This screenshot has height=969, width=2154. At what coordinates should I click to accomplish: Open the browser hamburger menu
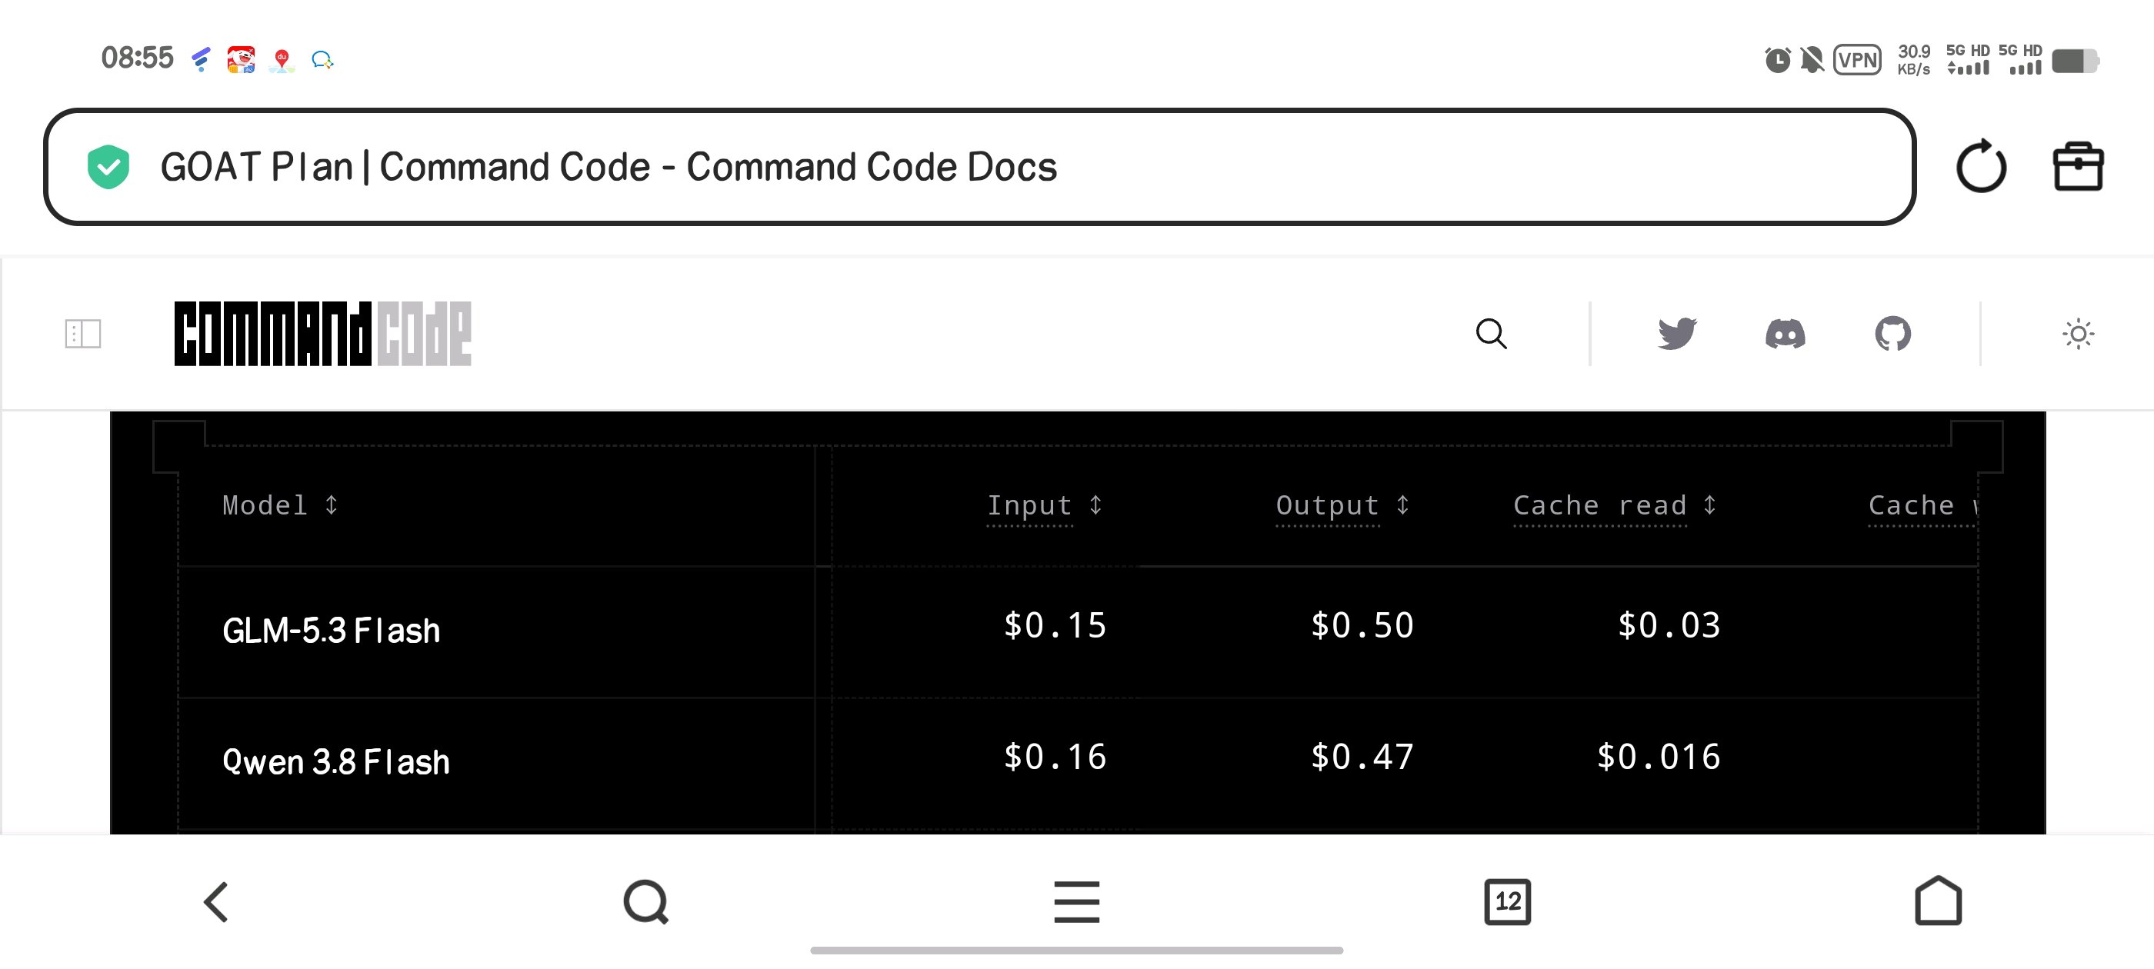pos(1077,901)
